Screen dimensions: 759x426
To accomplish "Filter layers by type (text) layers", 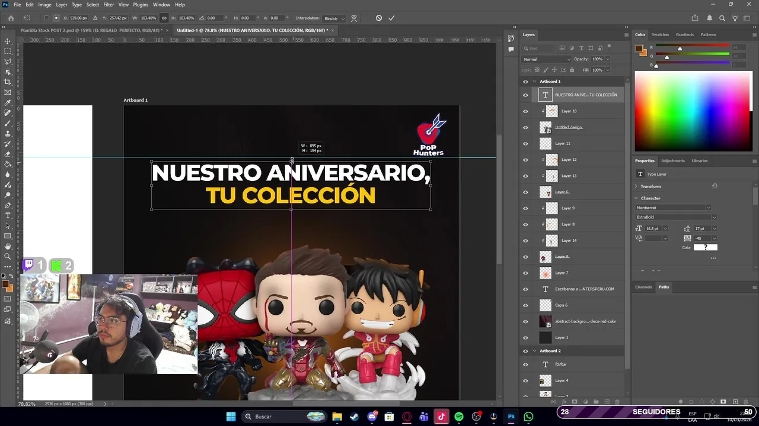I will [x=581, y=48].
